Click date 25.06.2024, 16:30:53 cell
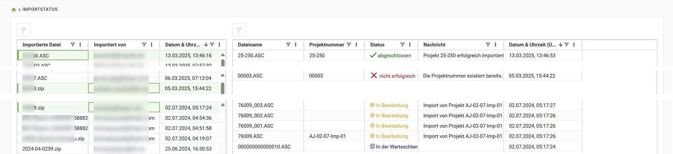This screenshot has width=673, height=154. [190, 149]
